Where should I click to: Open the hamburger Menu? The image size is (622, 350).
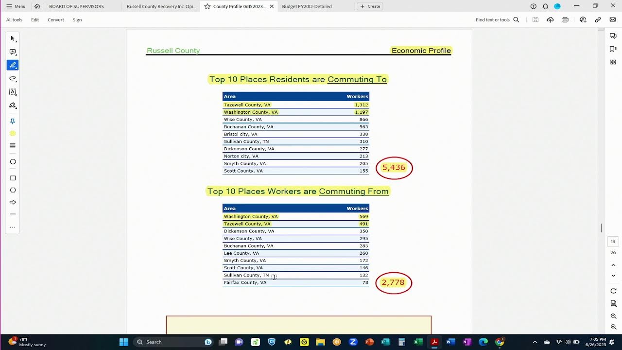(16, 6)
